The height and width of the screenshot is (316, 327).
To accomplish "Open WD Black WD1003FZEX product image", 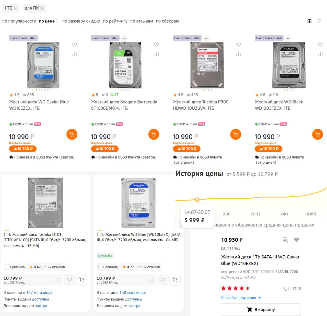I will point(289,65).
